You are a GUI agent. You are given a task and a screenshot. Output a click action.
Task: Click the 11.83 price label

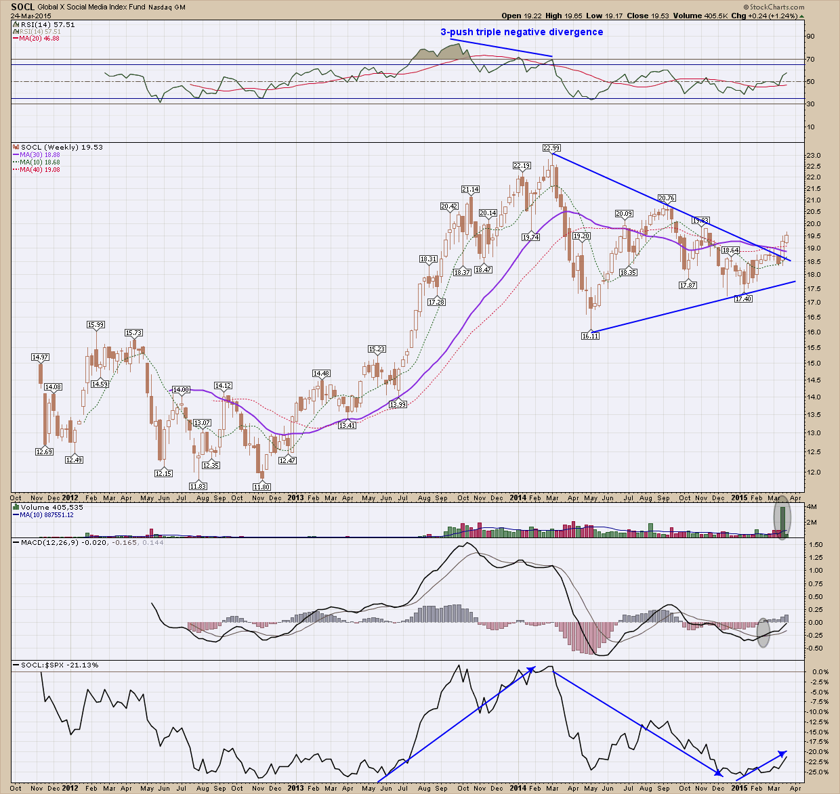198,486
